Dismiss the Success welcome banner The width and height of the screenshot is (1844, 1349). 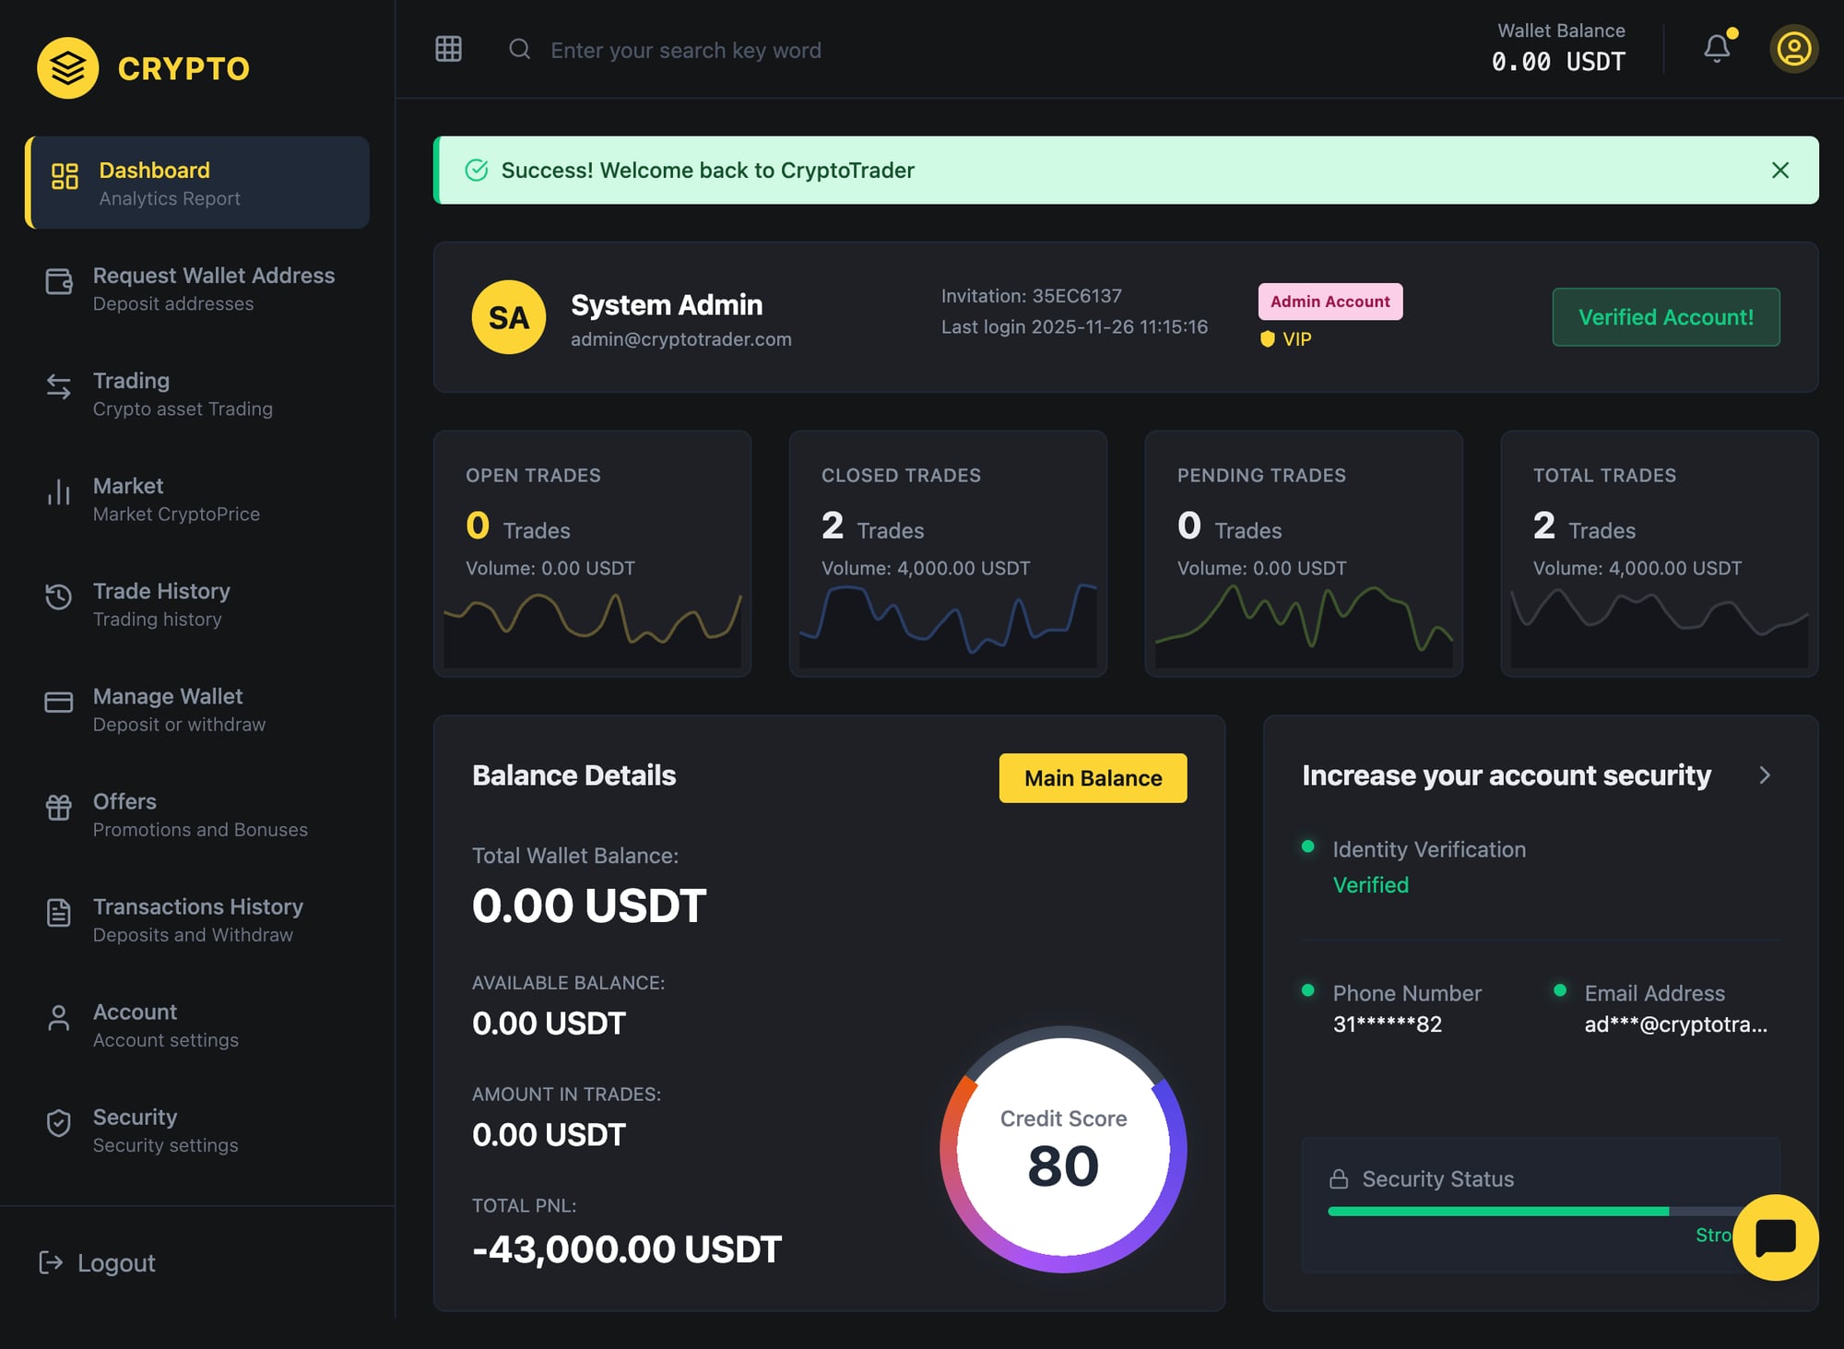click(x=1779, y=171)
